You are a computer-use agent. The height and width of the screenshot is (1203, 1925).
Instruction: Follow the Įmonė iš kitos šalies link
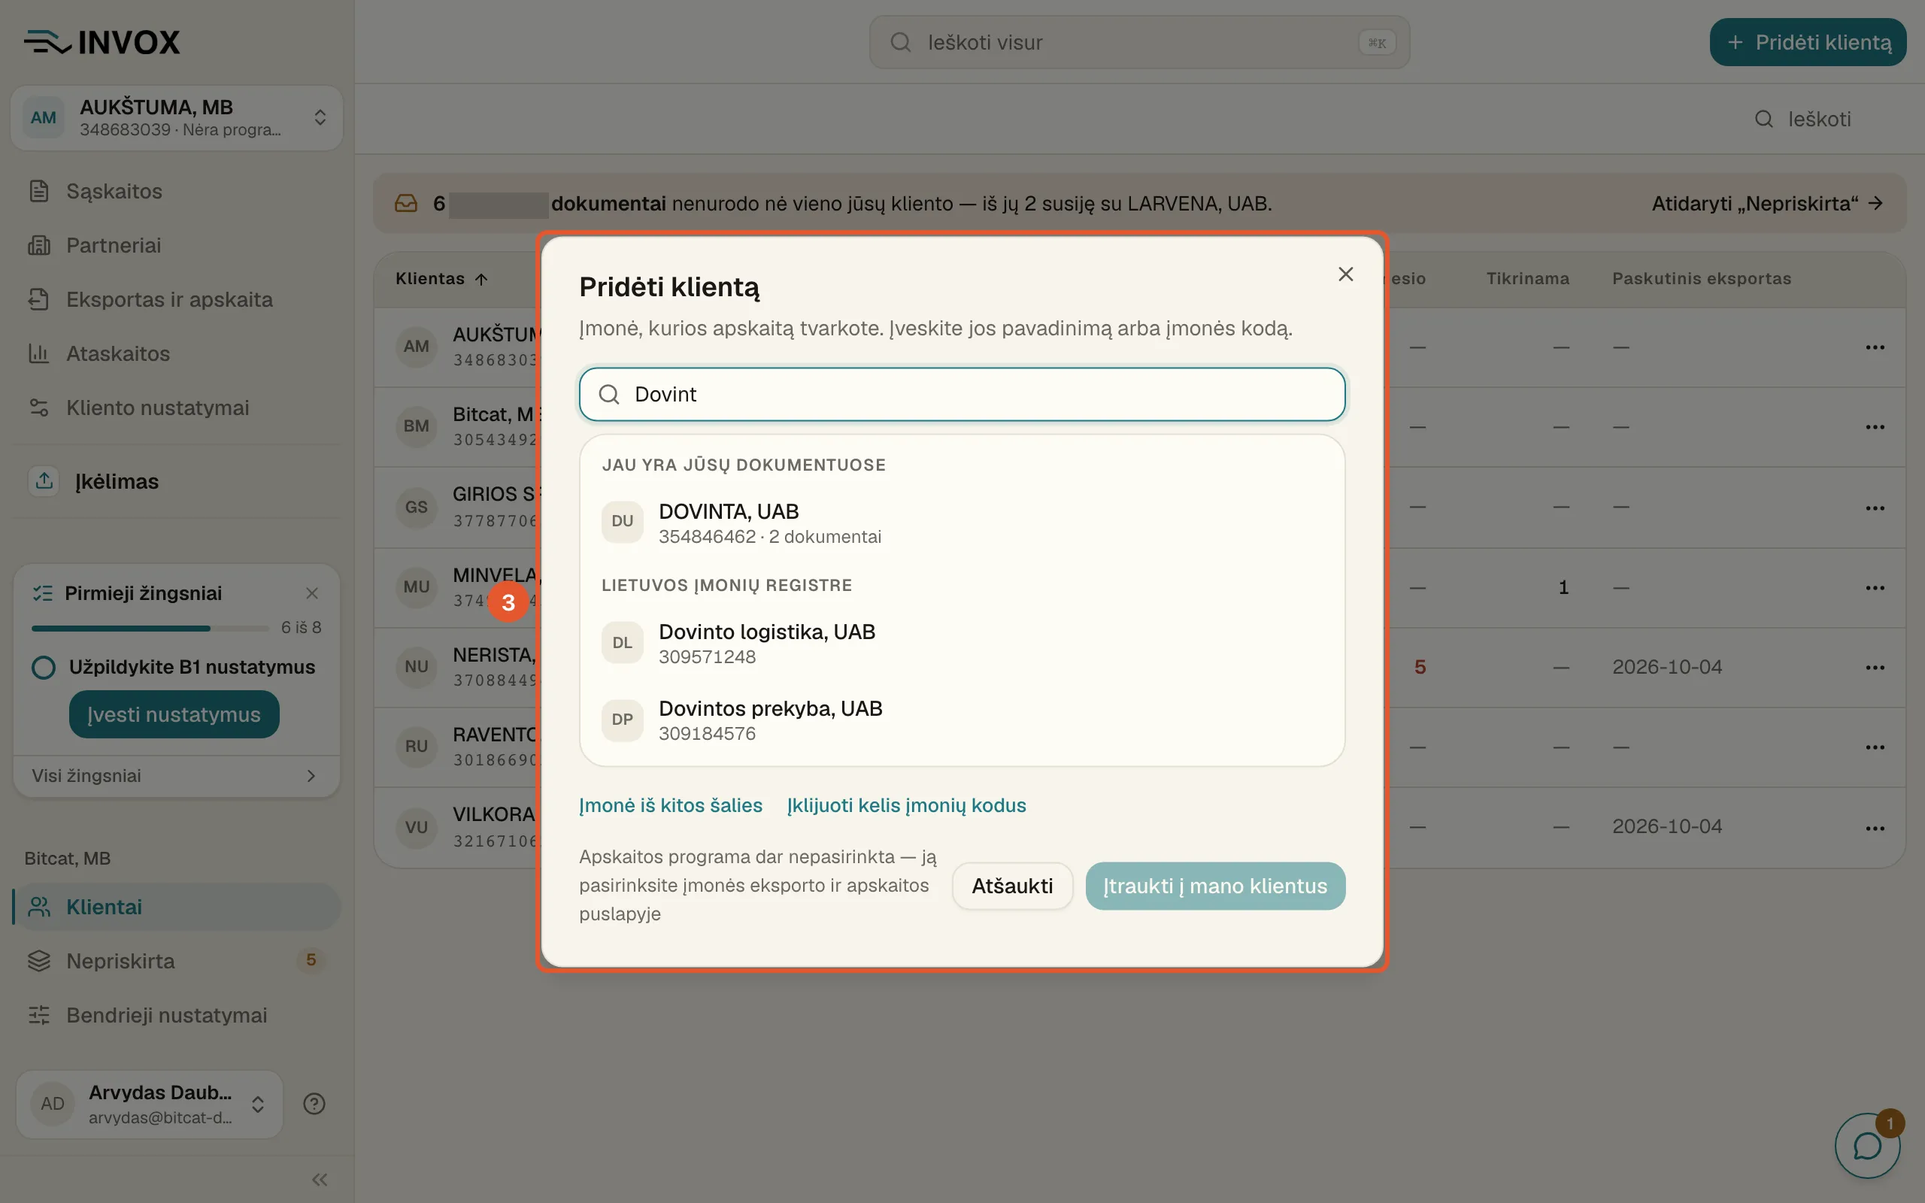click(x=670, y=806)
